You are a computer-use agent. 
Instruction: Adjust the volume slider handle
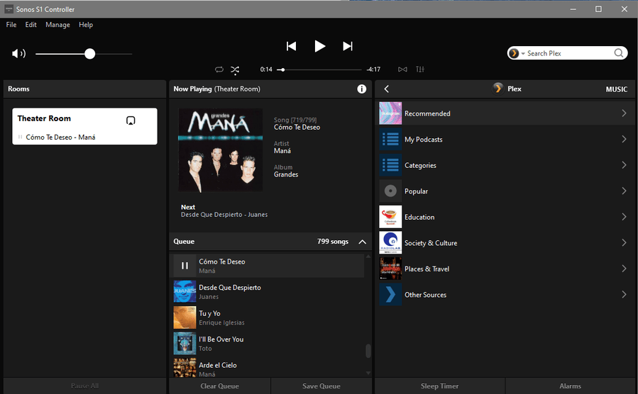[90, 54]
